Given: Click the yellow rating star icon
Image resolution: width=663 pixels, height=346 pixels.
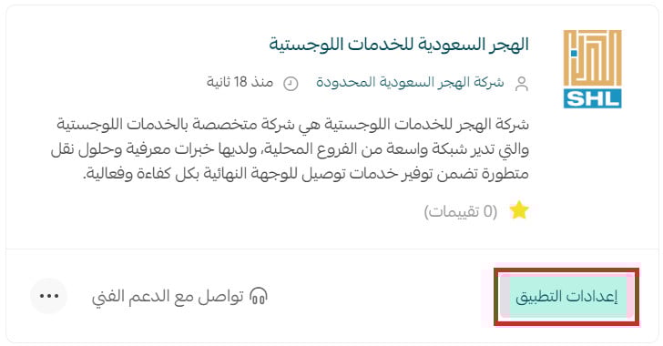Looking at the screenshot, I should click(519, 210).
